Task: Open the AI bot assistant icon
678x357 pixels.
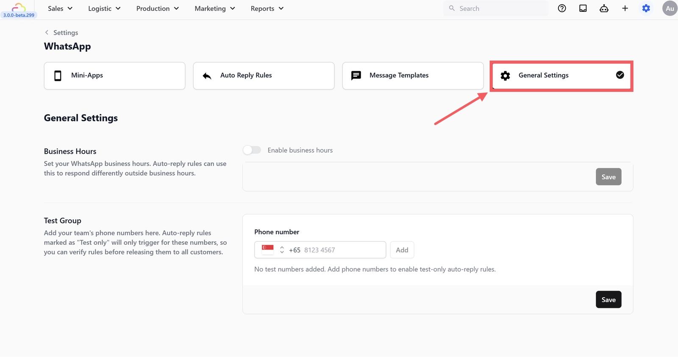Action: [x=604, y=8]
